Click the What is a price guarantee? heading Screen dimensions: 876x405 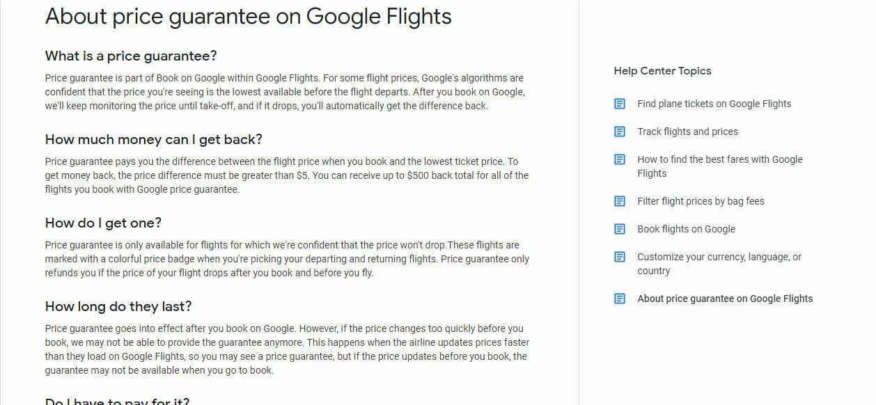click(131, 56)
